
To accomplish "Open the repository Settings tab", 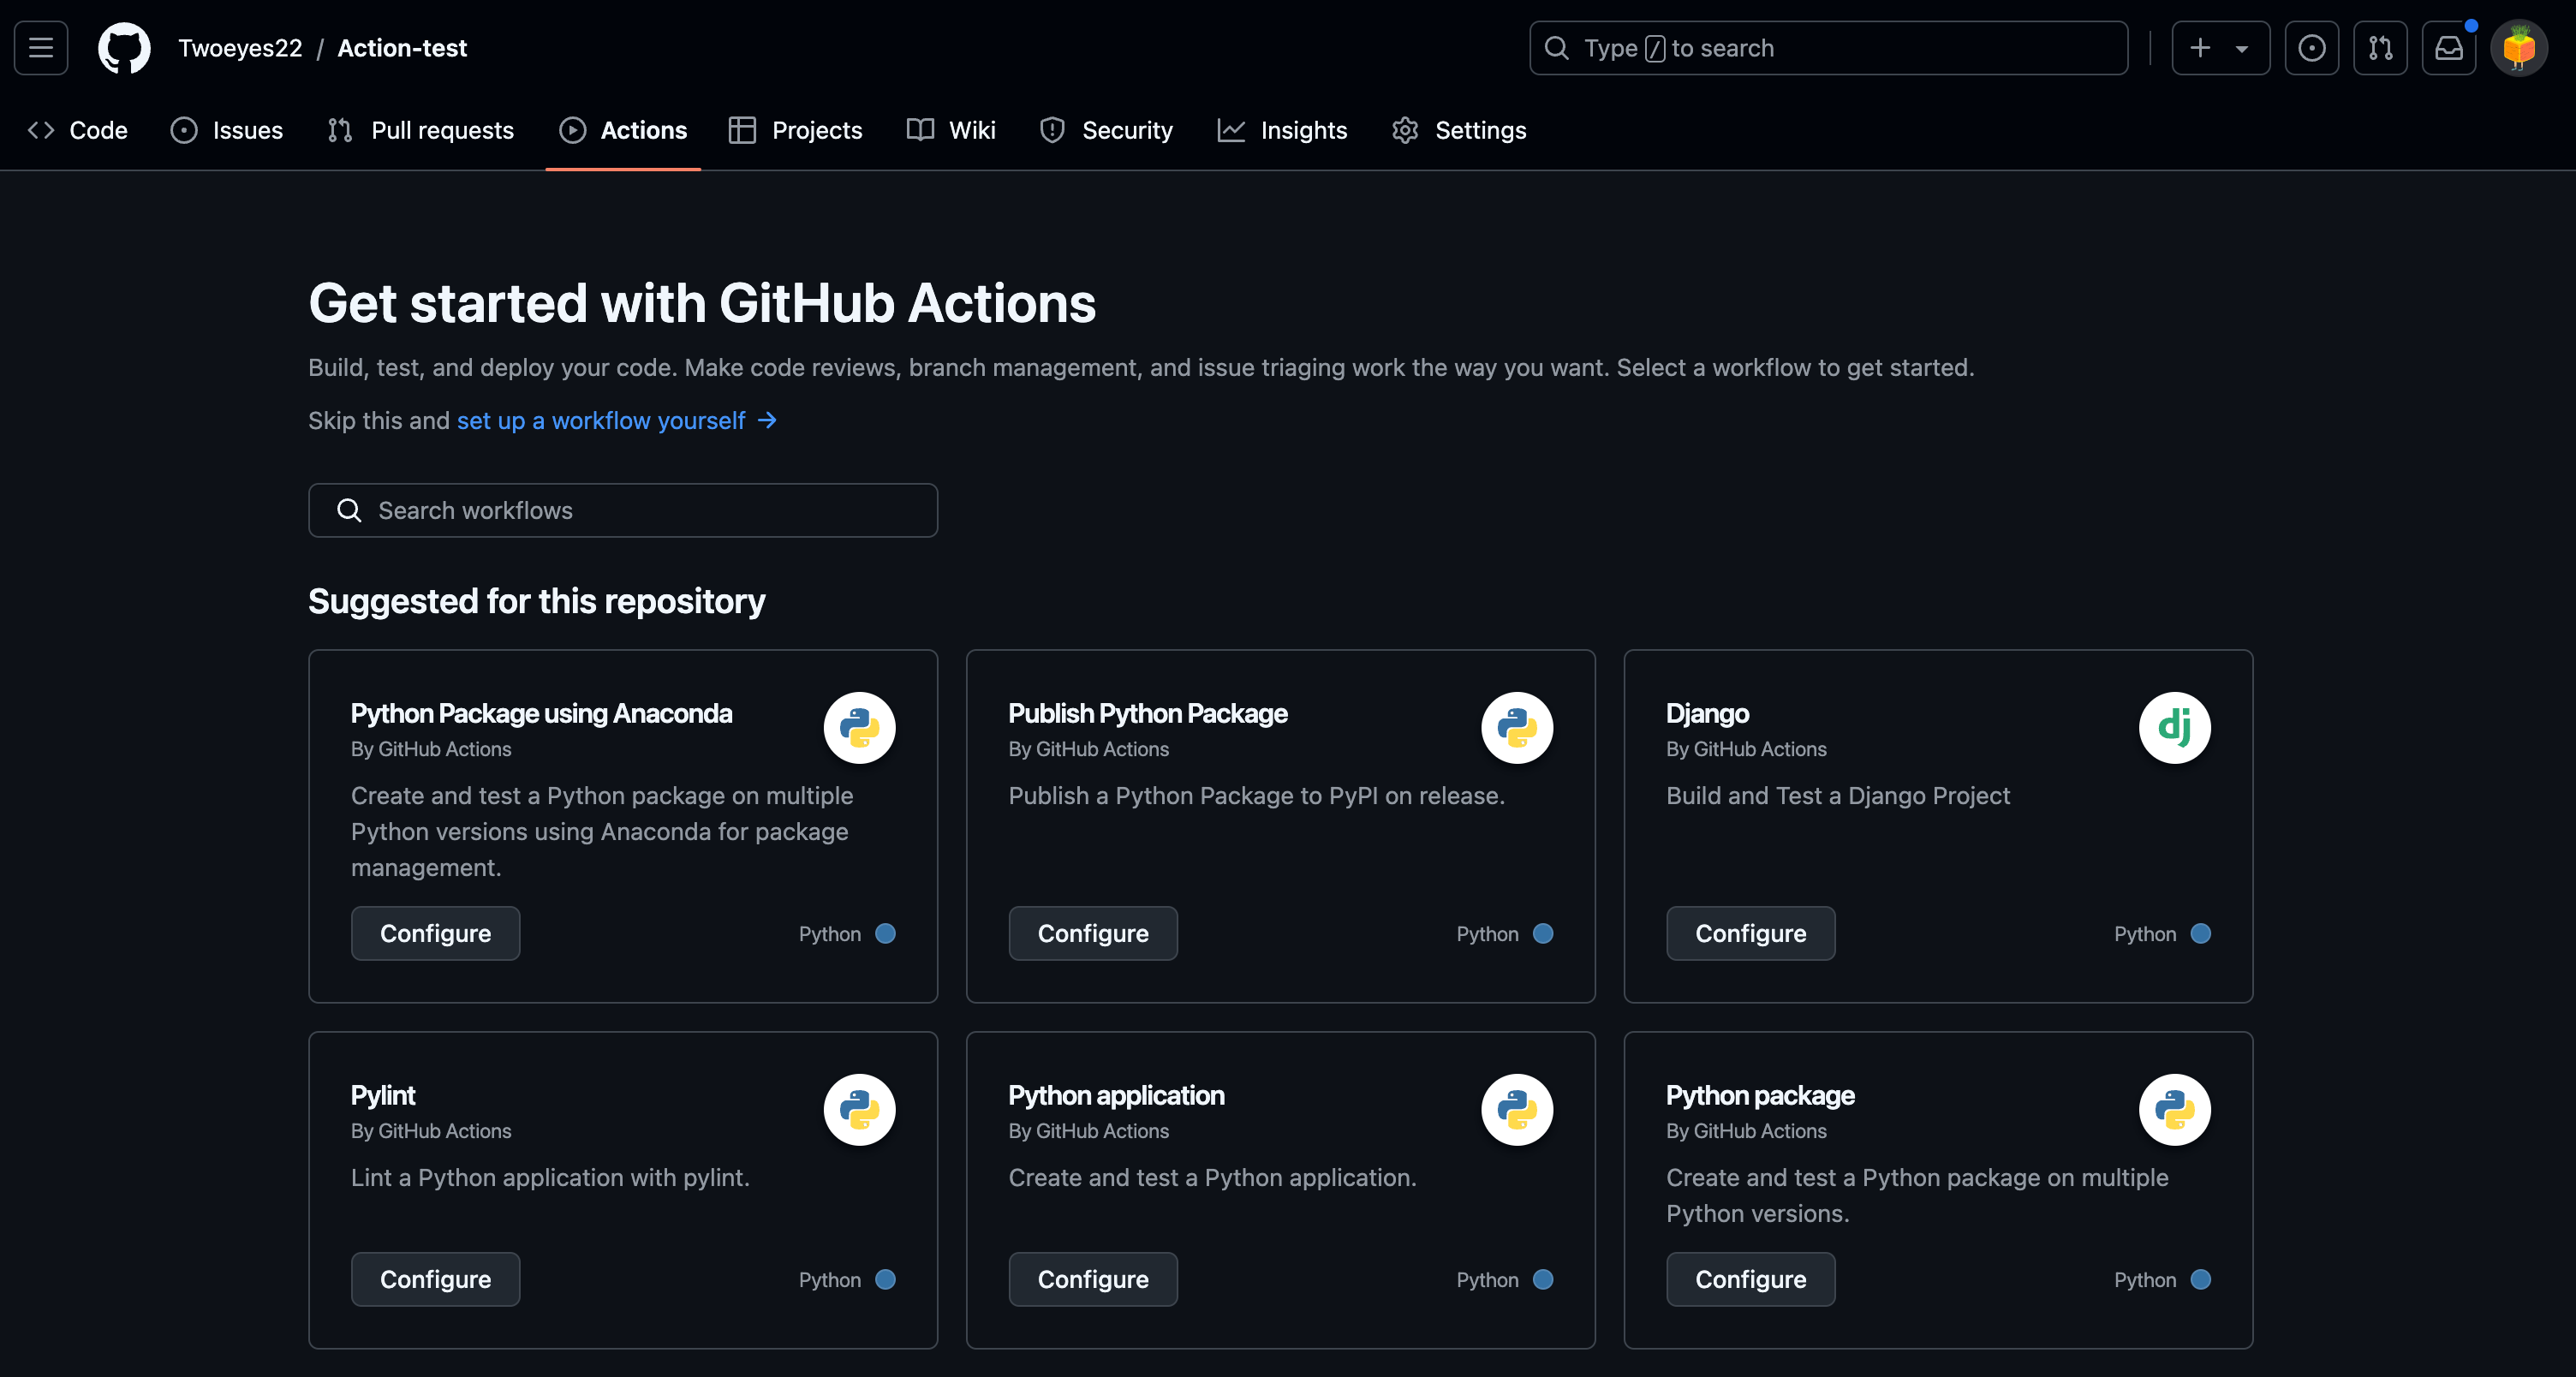I will 1459,130.
